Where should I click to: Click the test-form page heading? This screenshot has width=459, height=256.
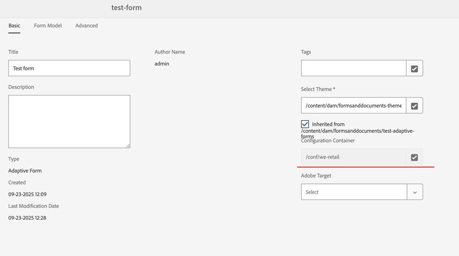pos(126,8)
